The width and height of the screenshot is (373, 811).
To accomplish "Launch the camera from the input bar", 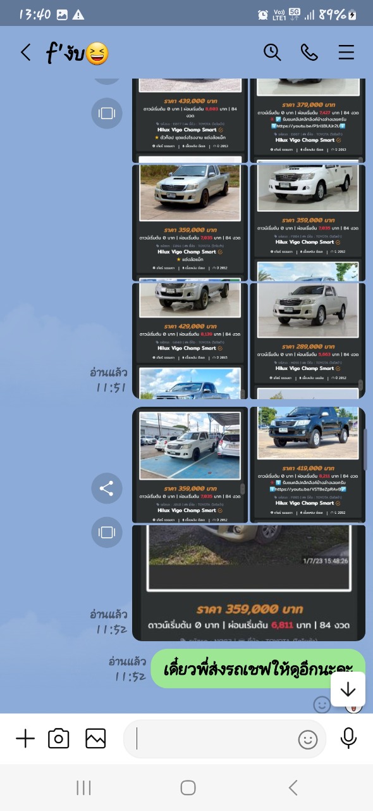I will (59, 739).
